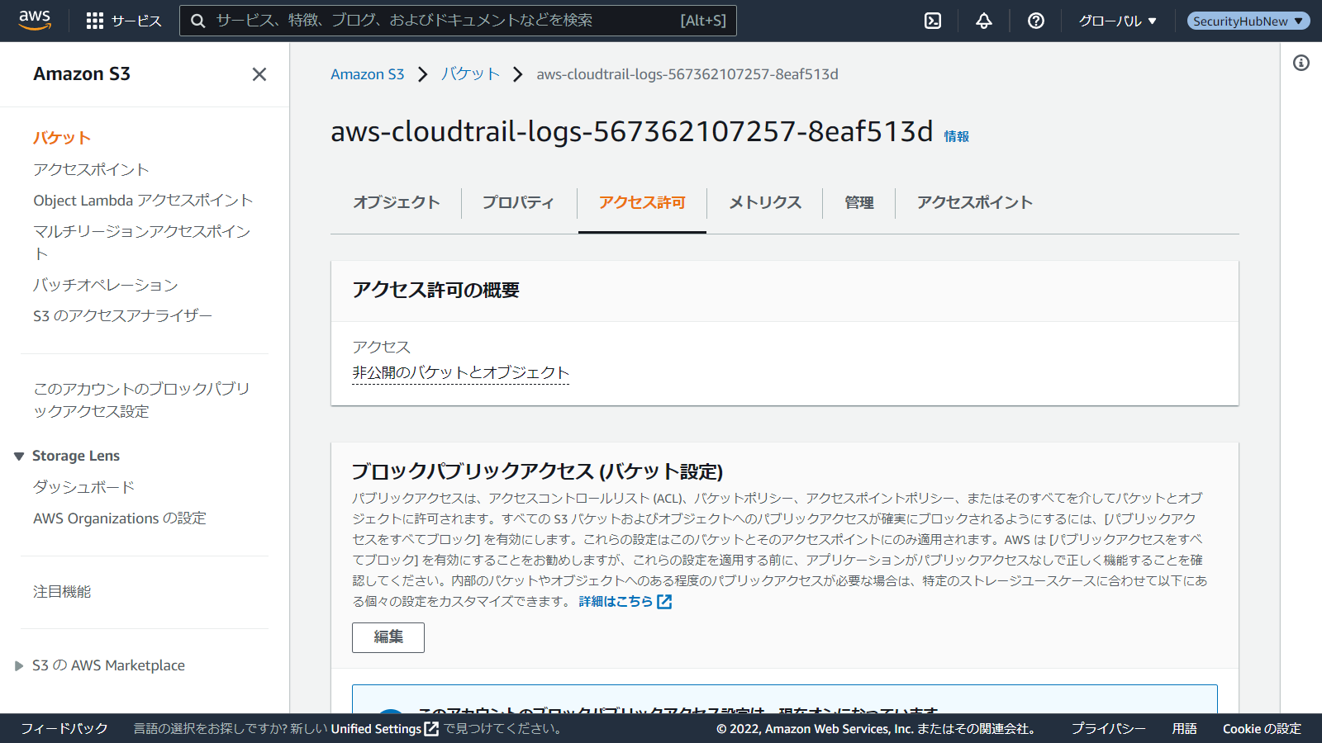This screenshot has height=743, width=1322.
Task: Expand the S3 の AWS Marketplace section
Action: pos(19,666)
